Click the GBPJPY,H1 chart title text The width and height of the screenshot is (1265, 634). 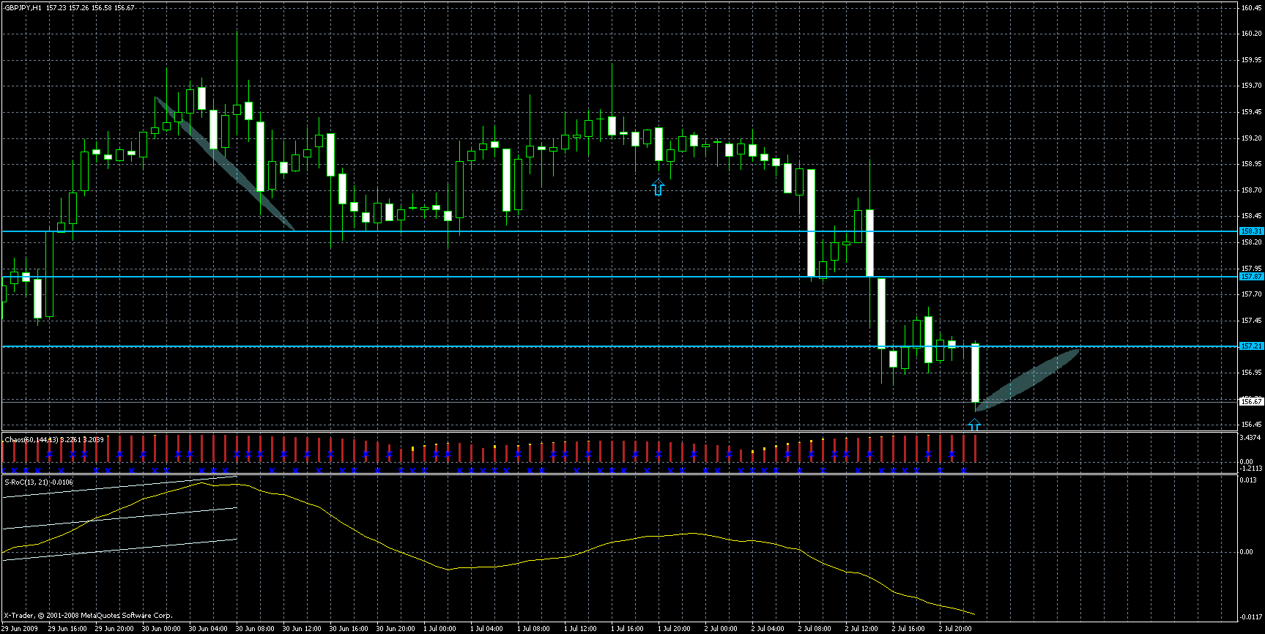(22, 8)
